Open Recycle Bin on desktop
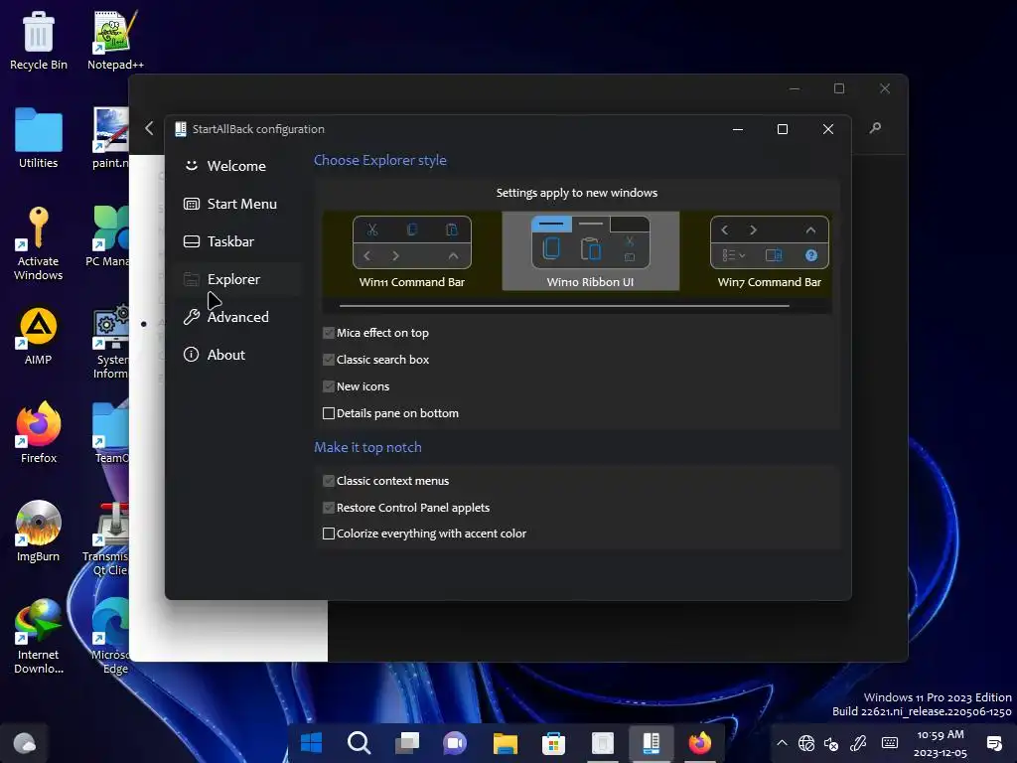 click(x=39, y=40)
